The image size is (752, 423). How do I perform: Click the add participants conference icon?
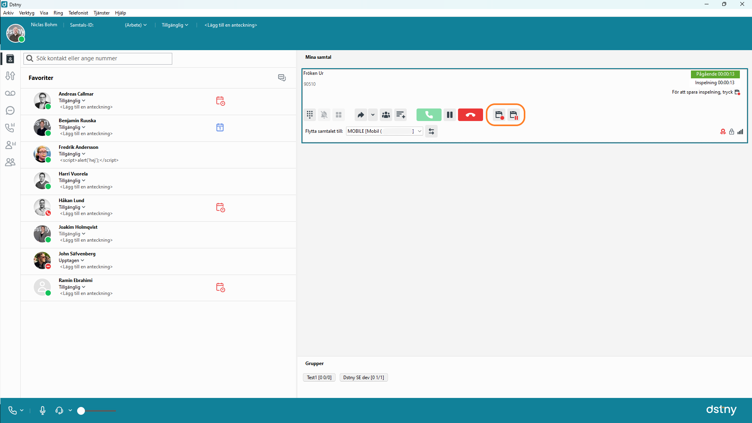(386, 115)
